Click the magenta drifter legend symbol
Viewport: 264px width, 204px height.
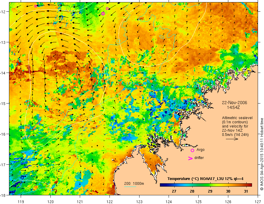coord(190,158)
